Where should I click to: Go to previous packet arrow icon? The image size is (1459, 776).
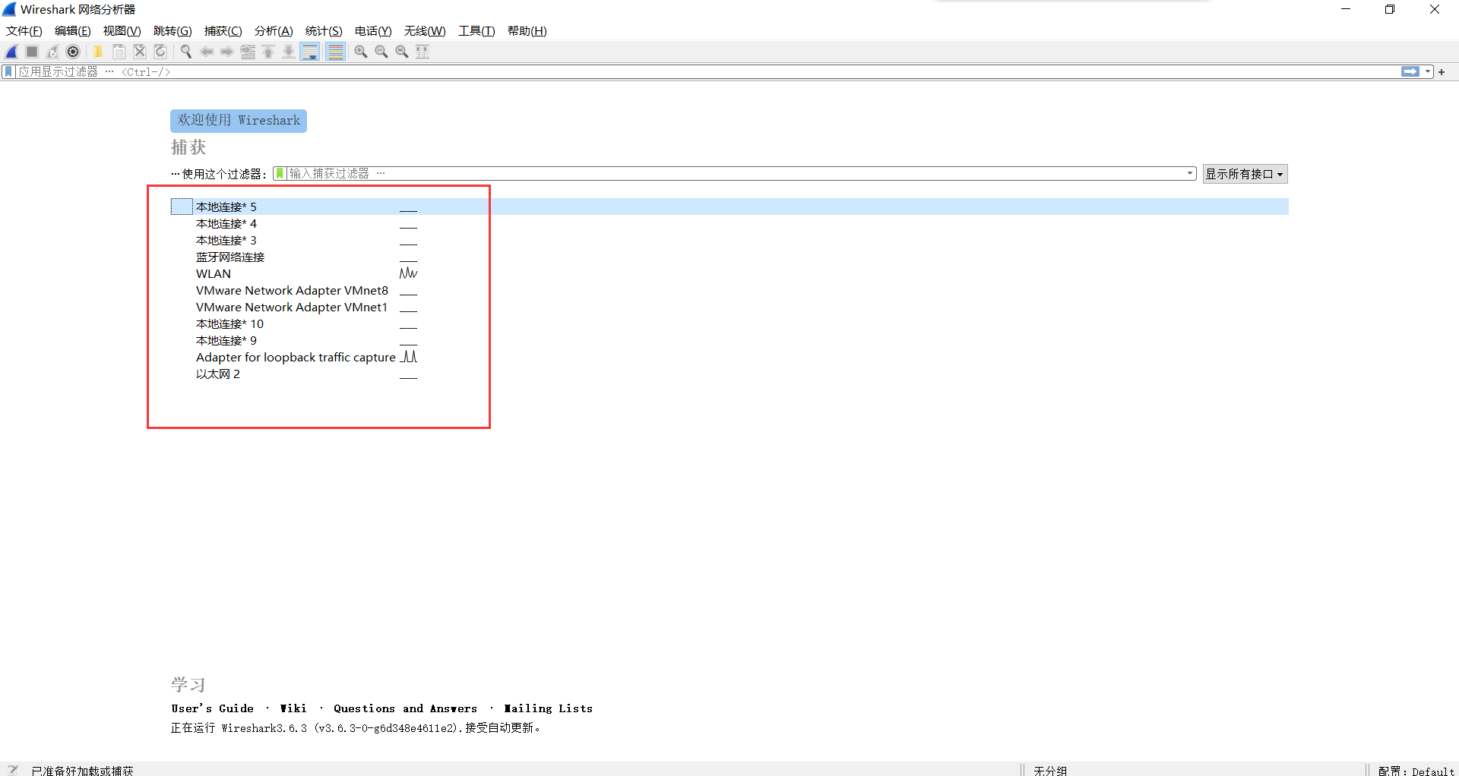point(207,52)
